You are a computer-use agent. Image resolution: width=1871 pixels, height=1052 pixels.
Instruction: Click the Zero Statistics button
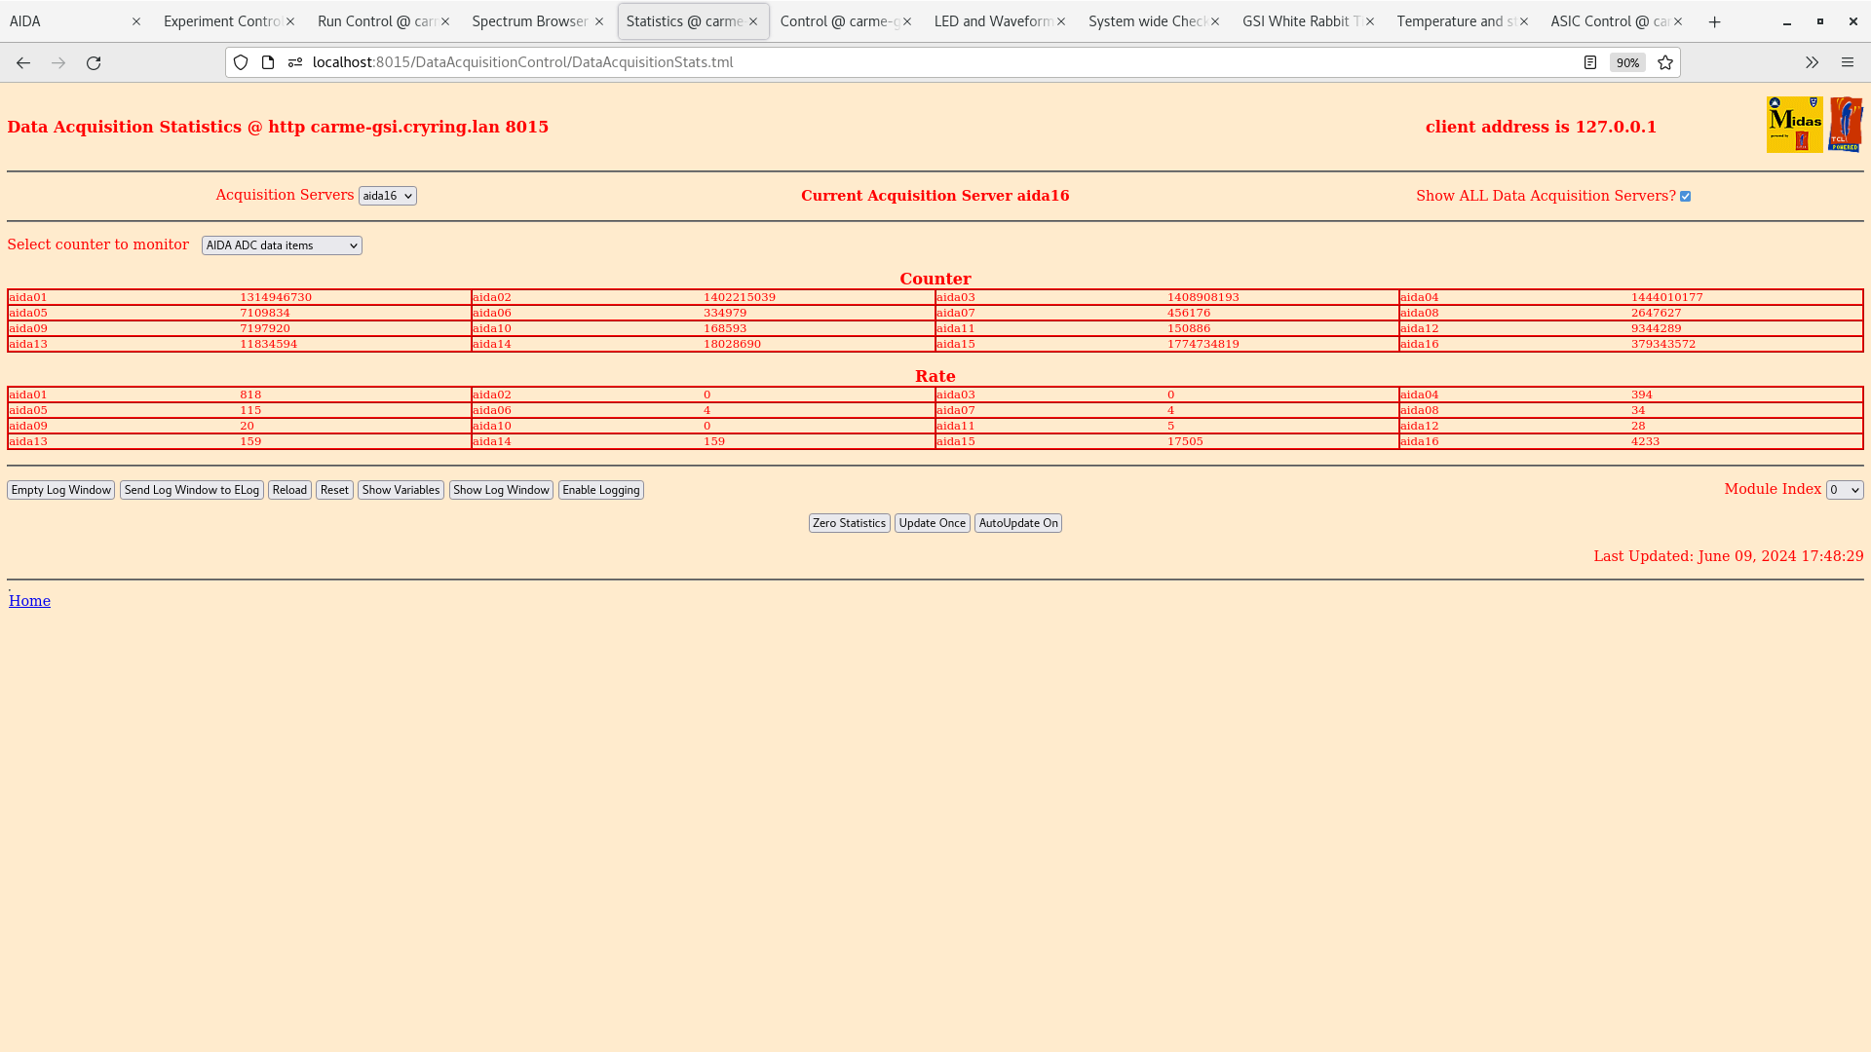pos(848,523)
